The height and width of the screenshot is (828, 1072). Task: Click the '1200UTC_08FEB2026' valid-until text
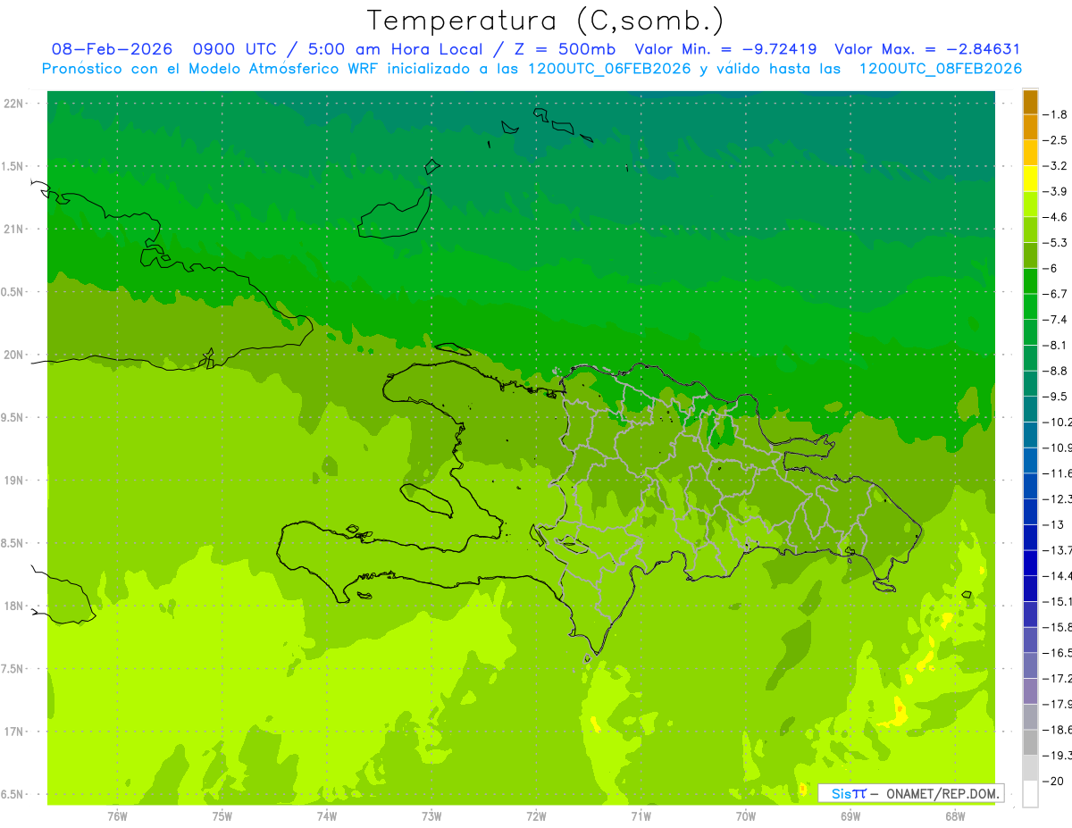[x=941, y=69]
